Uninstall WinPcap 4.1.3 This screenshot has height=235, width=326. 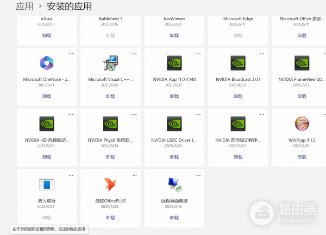click(302, 157)
